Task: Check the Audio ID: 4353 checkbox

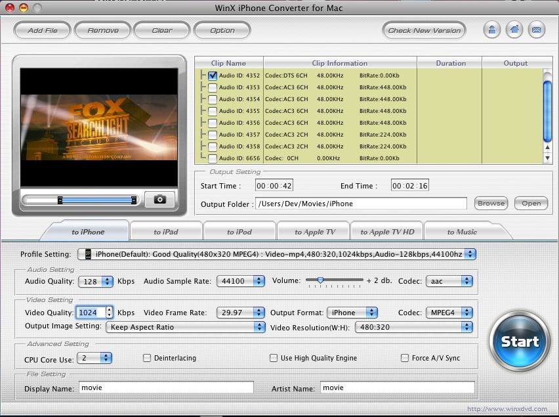Action: point(213,87)
